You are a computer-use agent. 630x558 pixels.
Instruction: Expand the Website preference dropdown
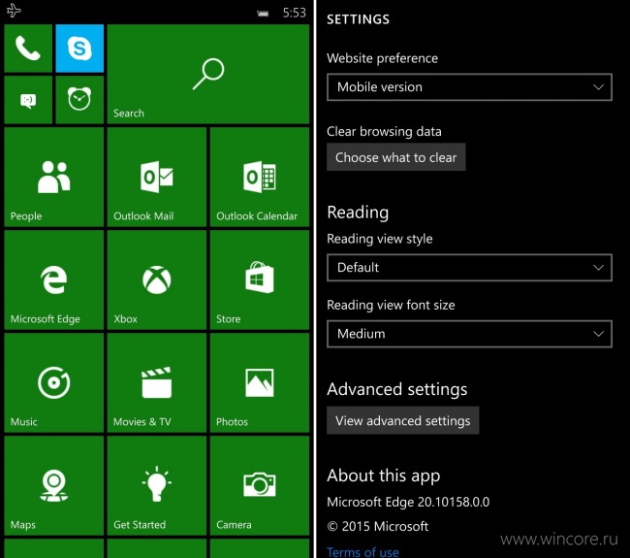click(x=469, y=87)
